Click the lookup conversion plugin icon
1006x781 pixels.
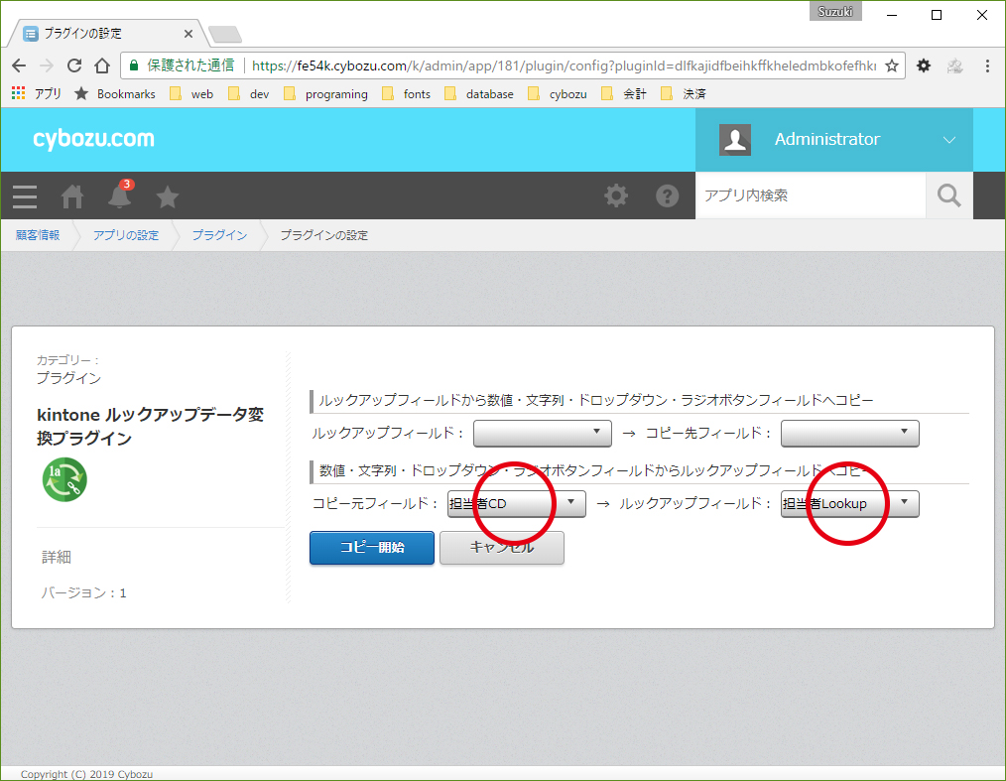pyautogui.click(x=64, y=479)
